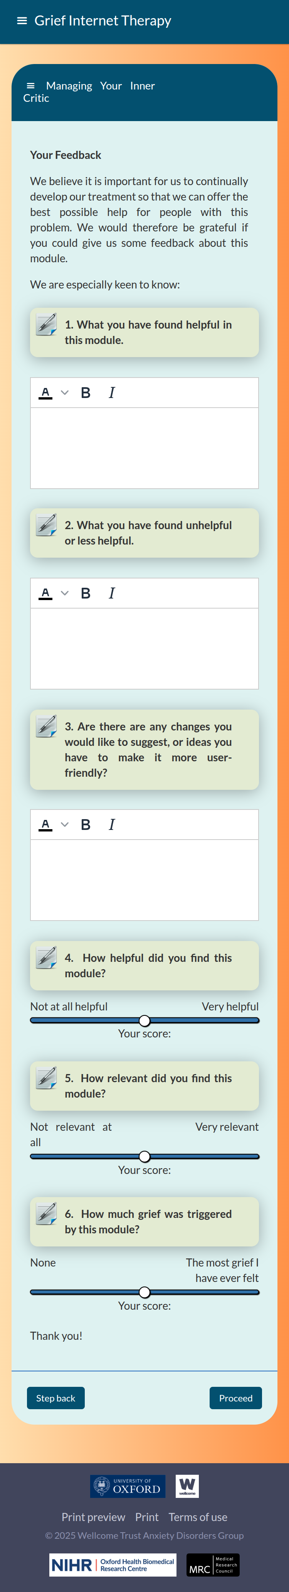The height and width of the screenshot is (1592, 289).
Task: Click the Proceed button
Action: click(x=235, y=1398)
